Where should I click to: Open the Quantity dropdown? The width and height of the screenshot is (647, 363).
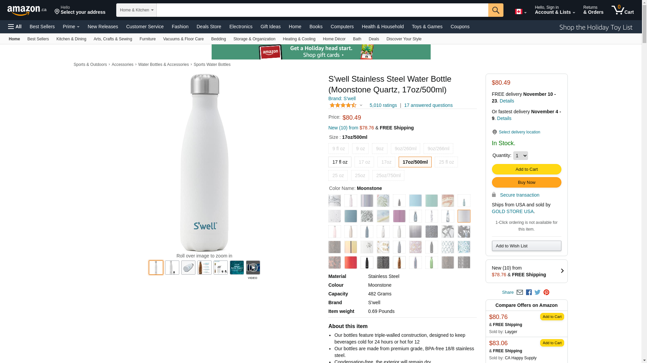click(x=521, y=156)
